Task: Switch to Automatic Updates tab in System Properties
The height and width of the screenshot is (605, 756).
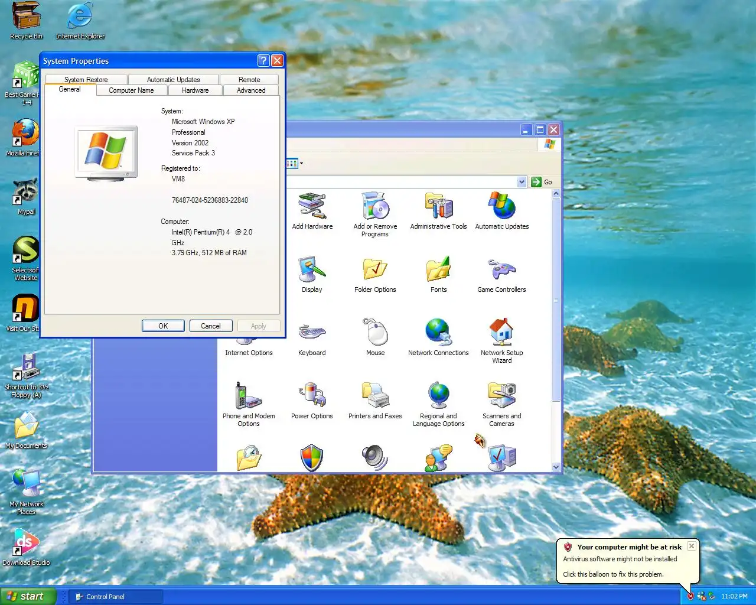Action: pyautogui.click(x=173, y=79)
